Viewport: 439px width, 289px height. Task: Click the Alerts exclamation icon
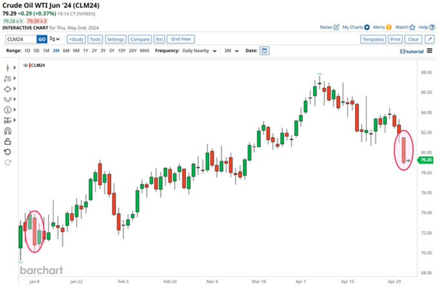pyautogui.click(x=389, y=27)
